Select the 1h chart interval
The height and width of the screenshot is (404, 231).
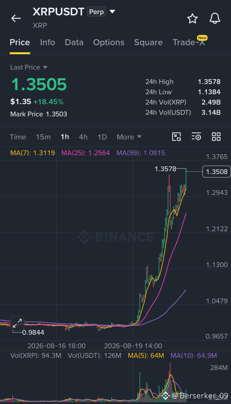(65, 137)
